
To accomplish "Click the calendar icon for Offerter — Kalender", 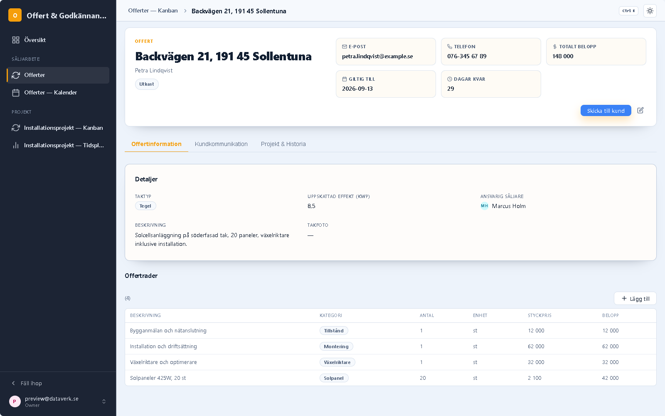I will coord(16,93).
